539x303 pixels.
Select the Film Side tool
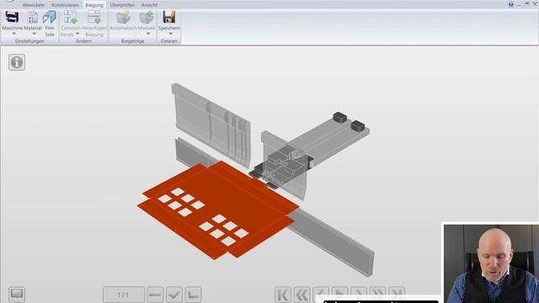pos(50,17)
